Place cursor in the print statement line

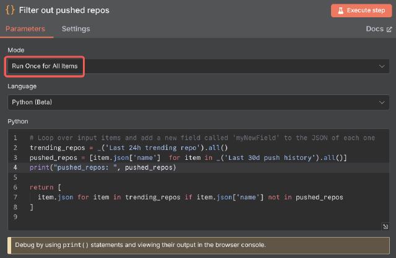pyautogui.click(x=103, y=167)
